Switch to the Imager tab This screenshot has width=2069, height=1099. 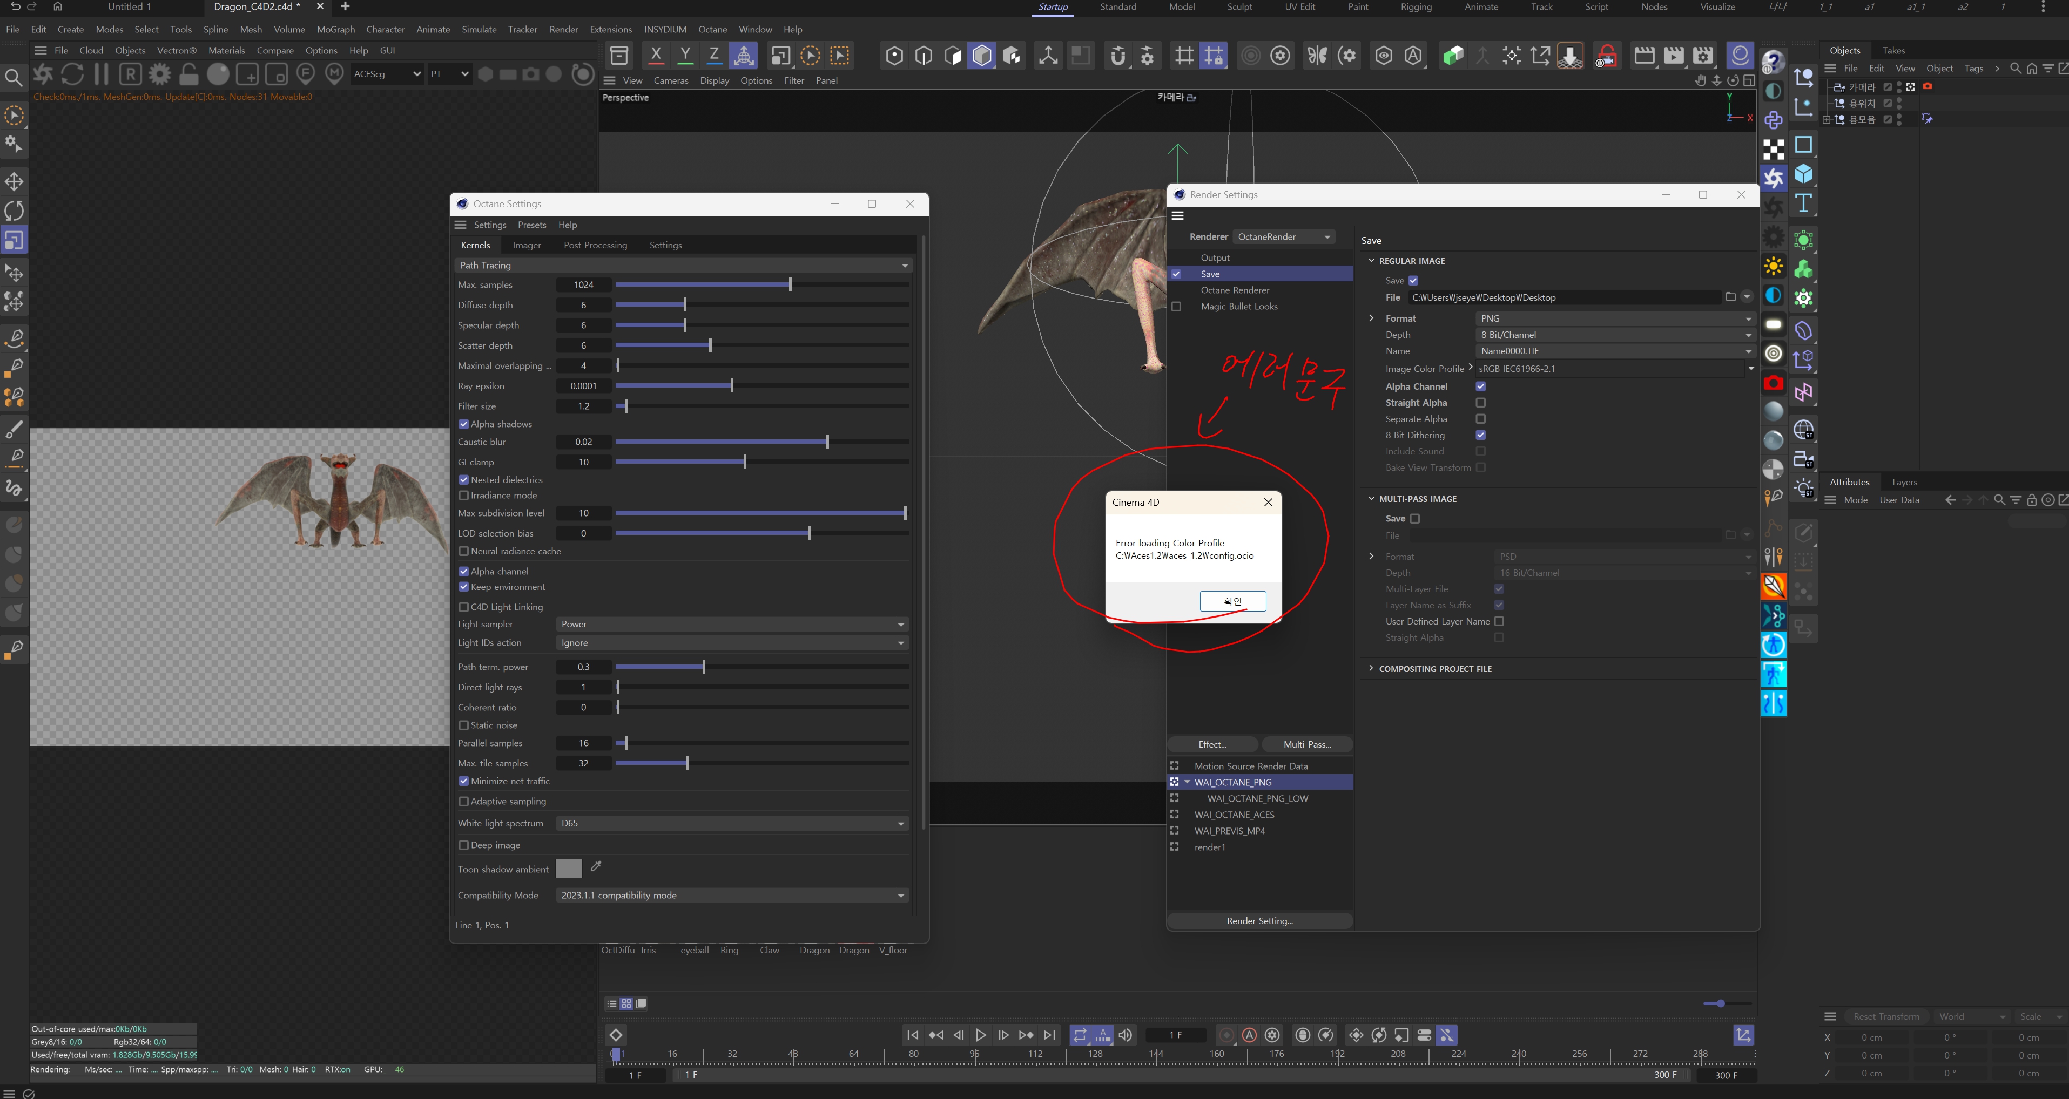tap(526, 245)
